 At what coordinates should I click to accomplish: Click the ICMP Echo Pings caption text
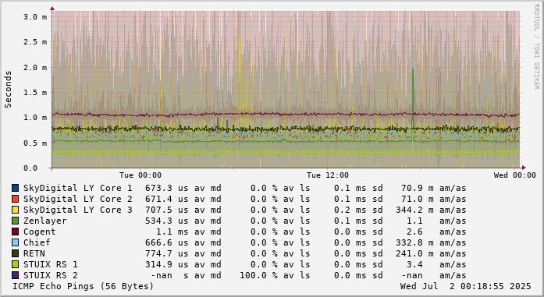pyautogui.click(x=84, y=287)
